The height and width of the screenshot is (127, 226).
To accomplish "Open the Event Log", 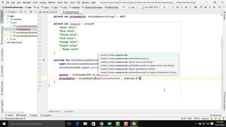I will [x=215, y=115].
